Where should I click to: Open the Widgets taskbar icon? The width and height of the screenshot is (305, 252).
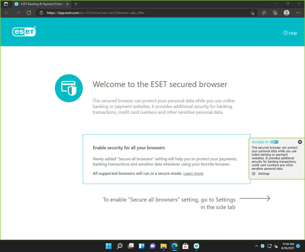click(142, 246)
